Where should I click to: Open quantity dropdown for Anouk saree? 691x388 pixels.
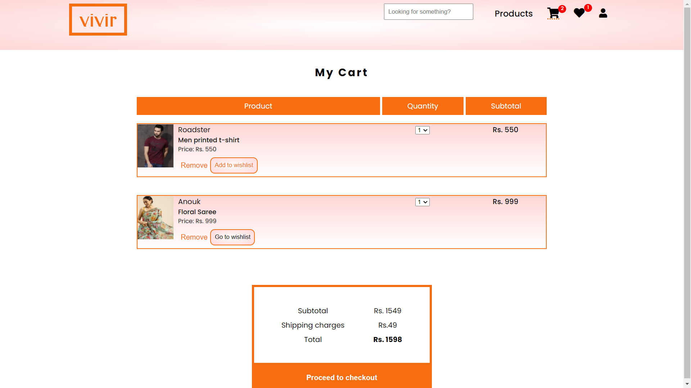pyautogui.click(x=422, y=202)
